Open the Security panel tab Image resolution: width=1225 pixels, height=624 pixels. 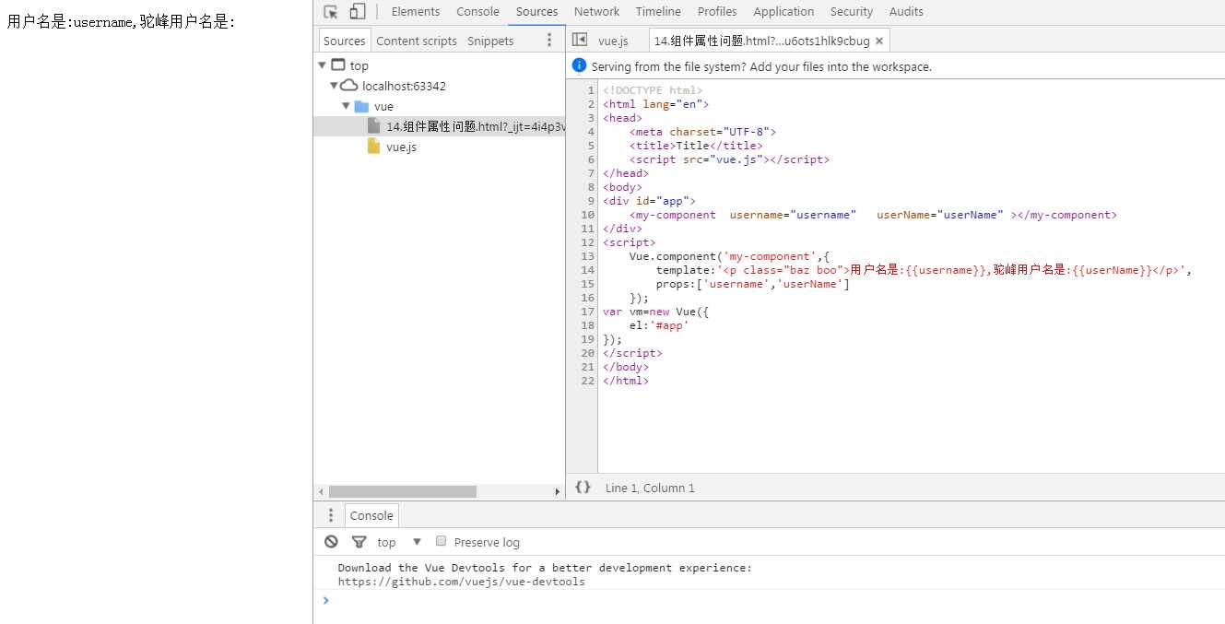851,12
